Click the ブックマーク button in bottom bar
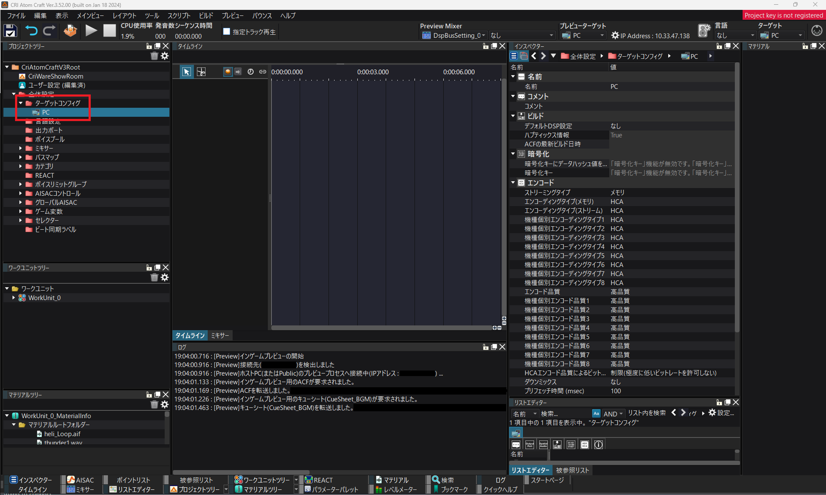The image size is (826, 495). 450,489
